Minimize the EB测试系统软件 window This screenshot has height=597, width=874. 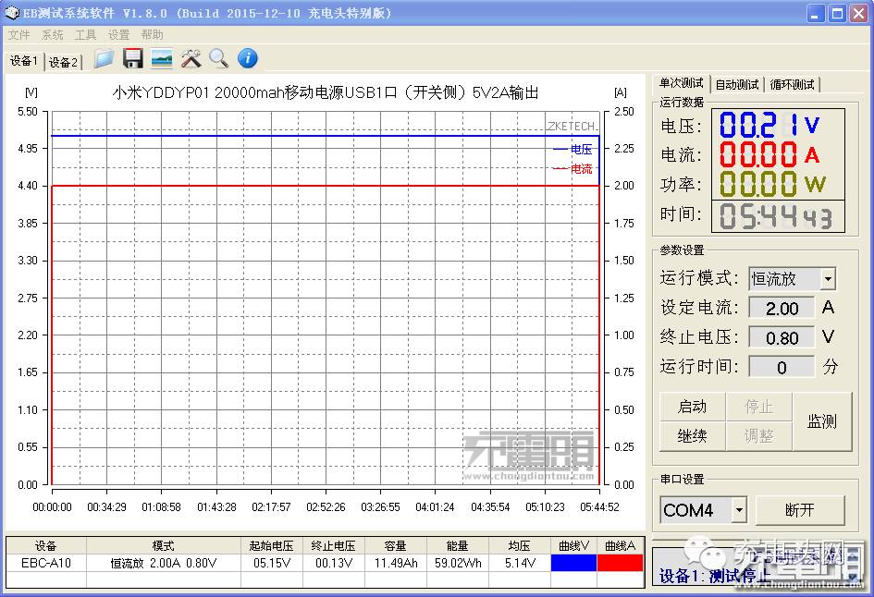pyautogui.click(x=816, y=13)
